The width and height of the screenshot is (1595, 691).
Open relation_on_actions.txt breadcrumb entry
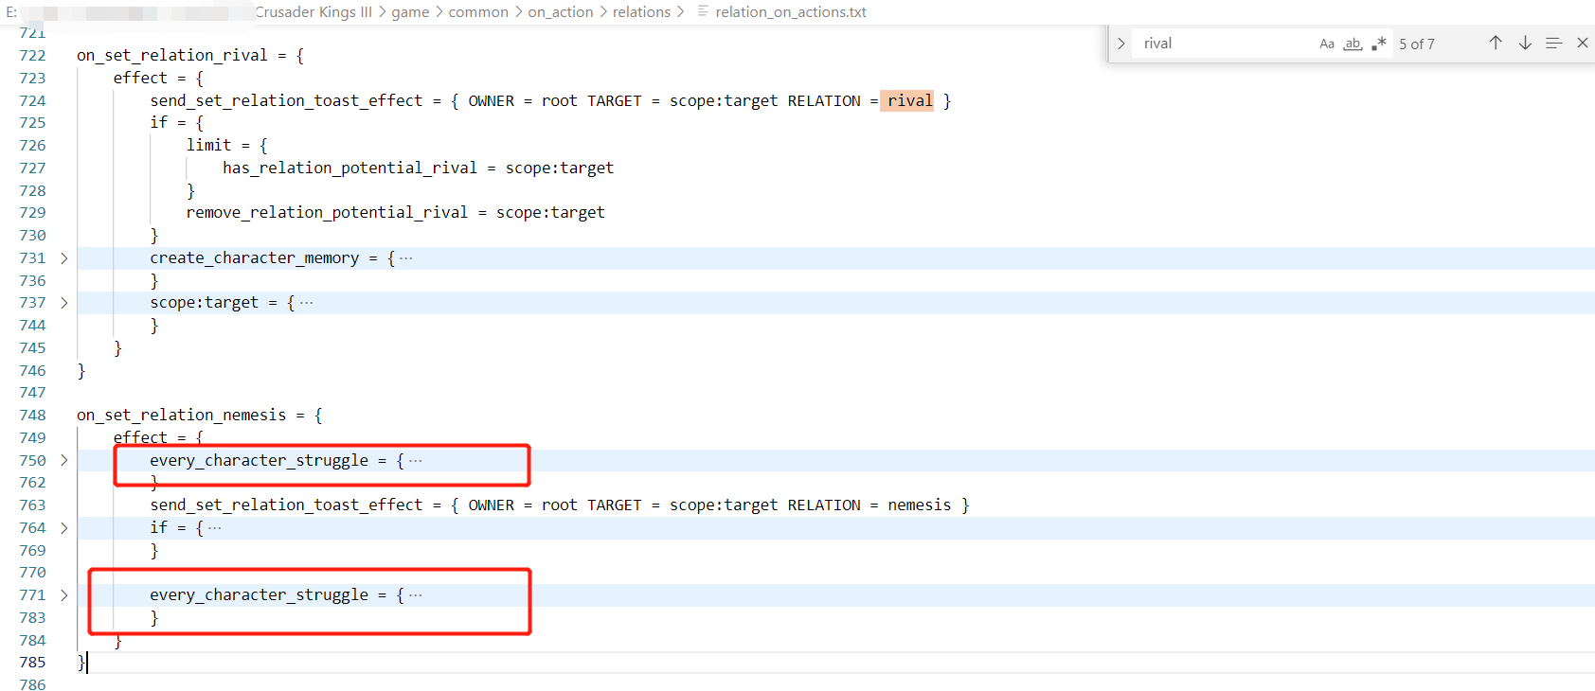click(x=790, y=12)
